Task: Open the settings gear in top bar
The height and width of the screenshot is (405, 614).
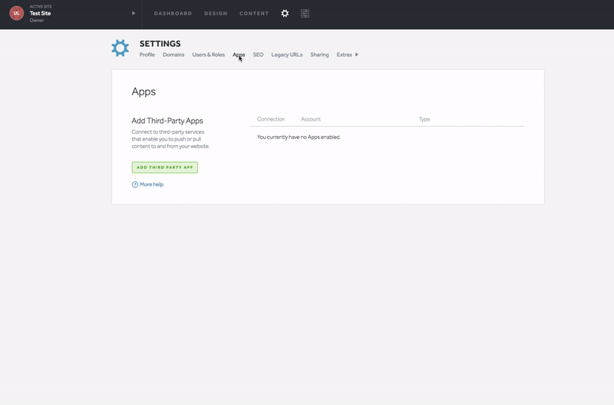Action: [x=285, y=13]
